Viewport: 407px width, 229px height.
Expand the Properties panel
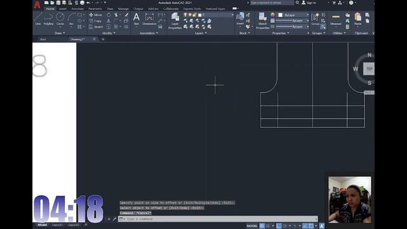point(280,33)
